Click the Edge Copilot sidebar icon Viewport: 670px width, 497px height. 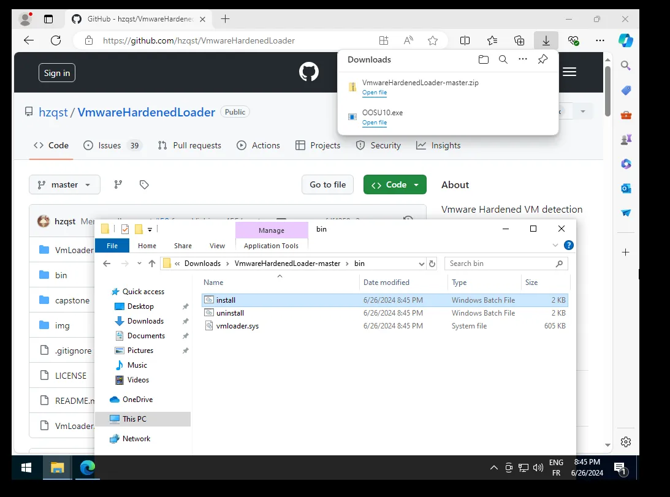(x=625, y=40)
